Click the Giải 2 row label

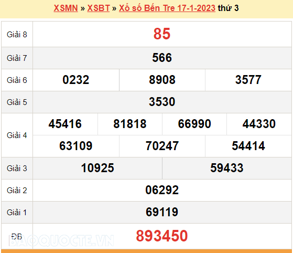17,191
